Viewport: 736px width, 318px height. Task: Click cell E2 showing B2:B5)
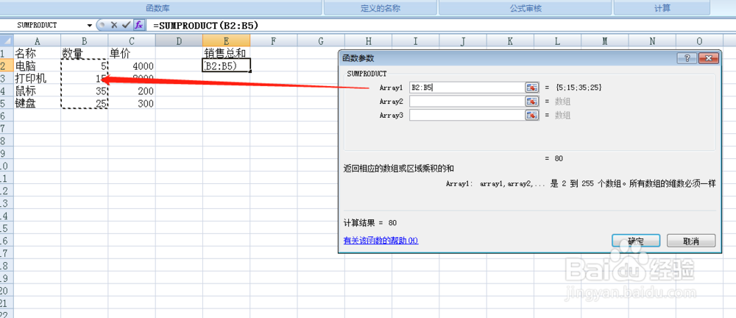coord(226,66)
